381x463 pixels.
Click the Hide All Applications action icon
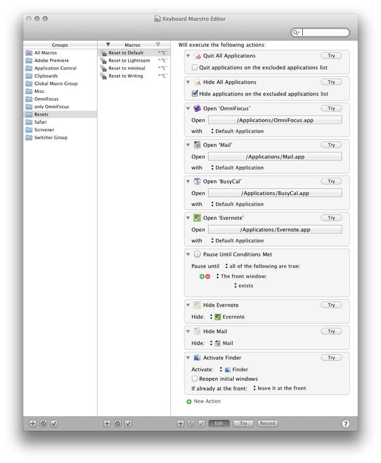[x=197, y=82]
